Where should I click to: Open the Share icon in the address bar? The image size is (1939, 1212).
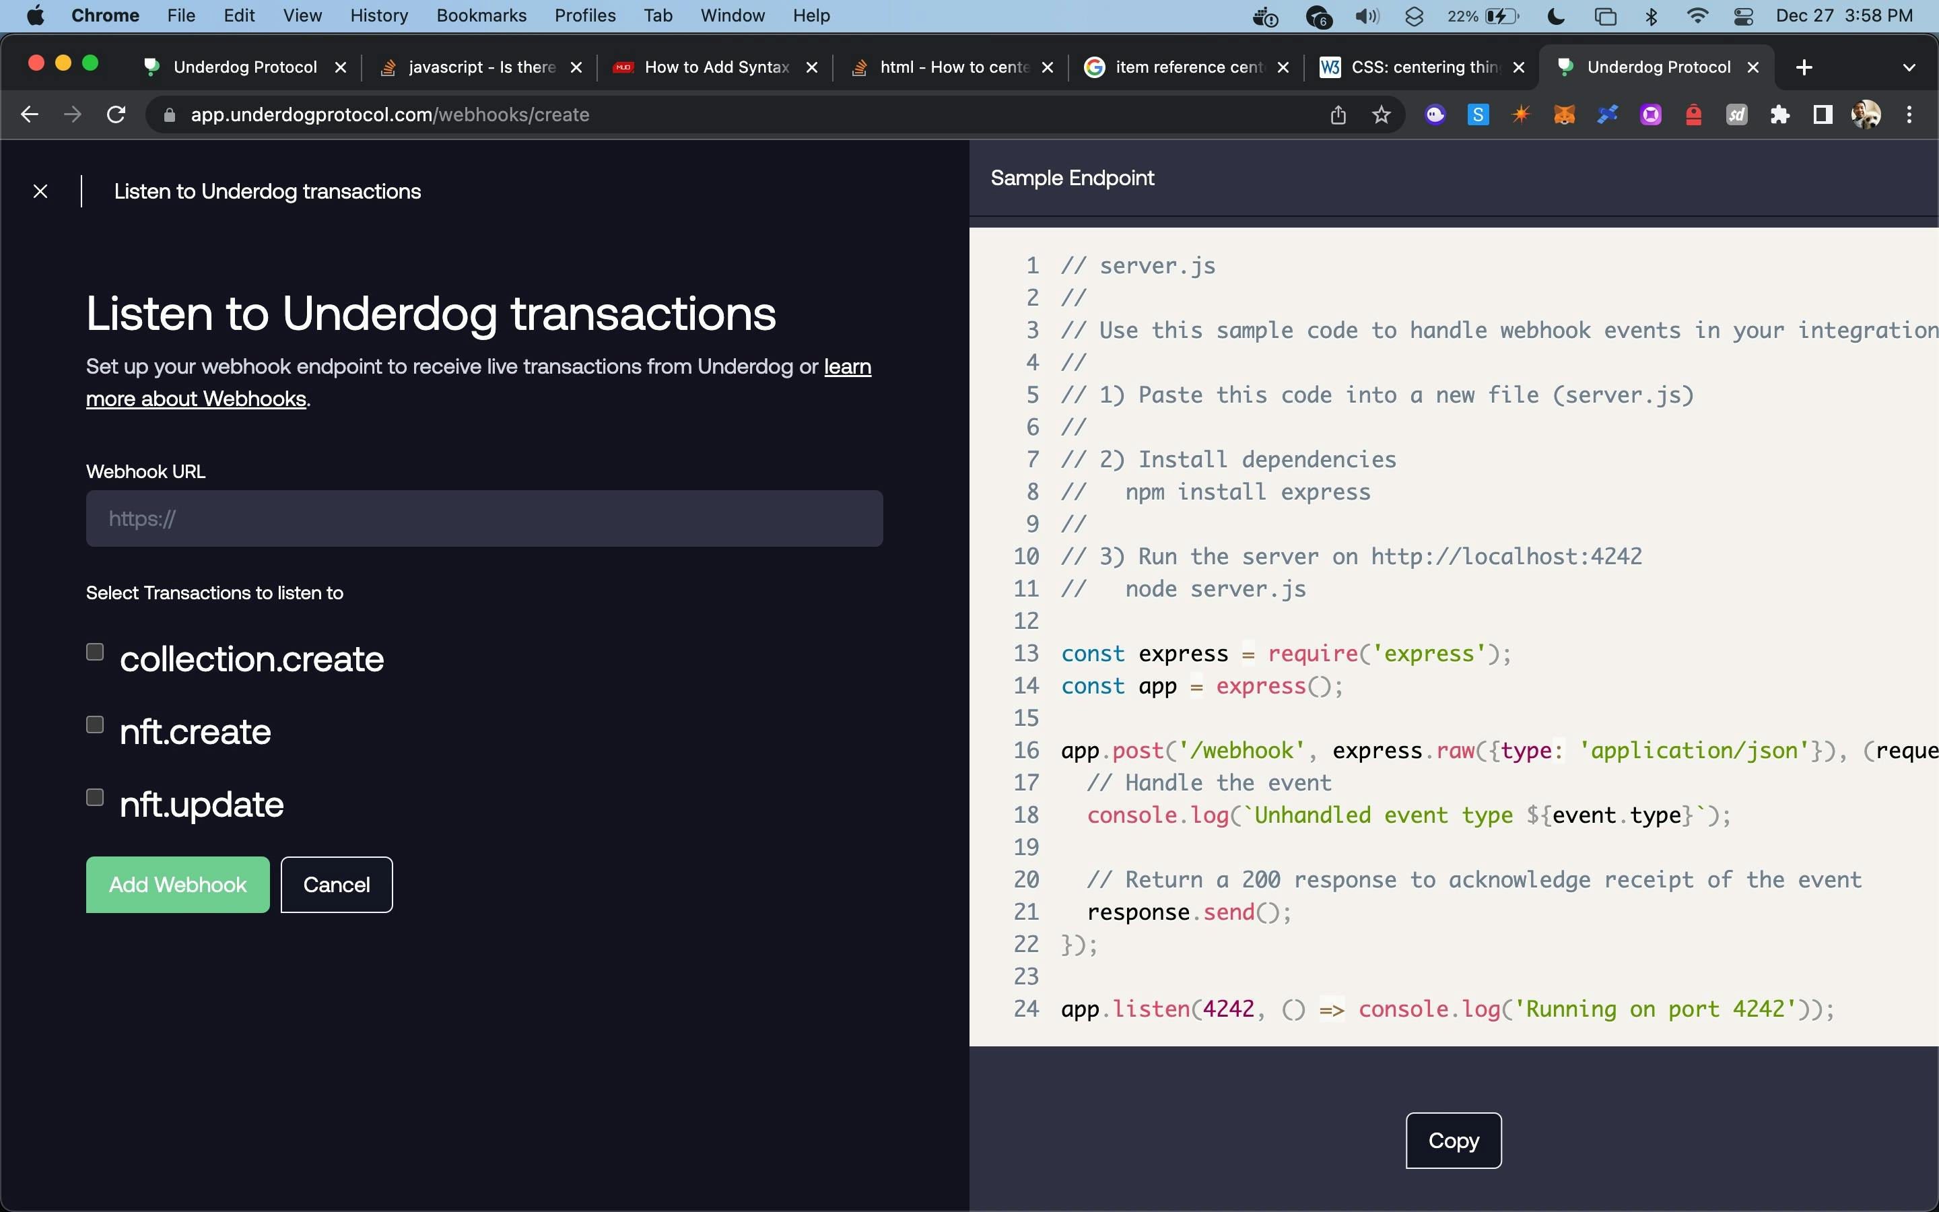1337,114
